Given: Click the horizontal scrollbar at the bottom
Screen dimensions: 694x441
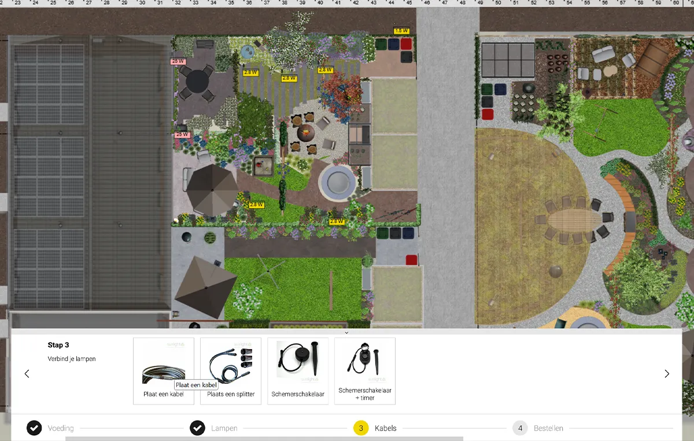Looking at the screenshot, I should [264, 439].
